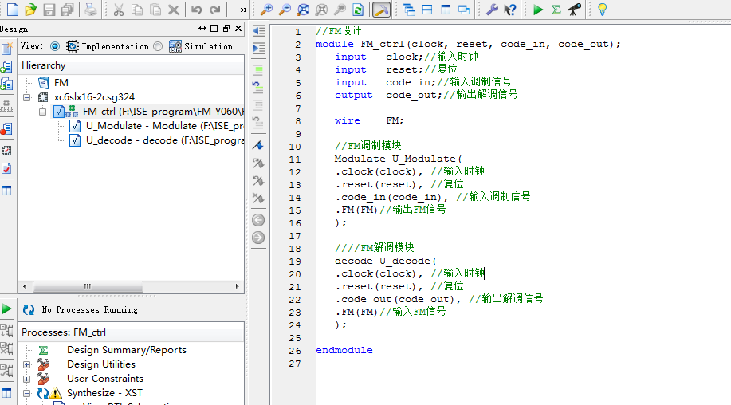Select the Implementation view radio button
Image resolution: width=731 pixels, height=405 pixels.
click(55, 46)
